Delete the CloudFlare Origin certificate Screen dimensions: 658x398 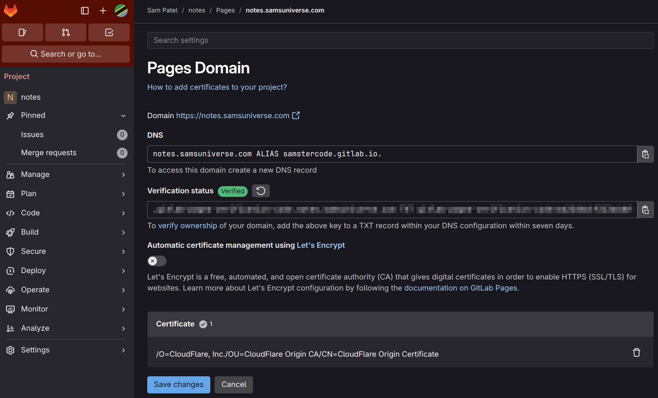tap(637, 352)
